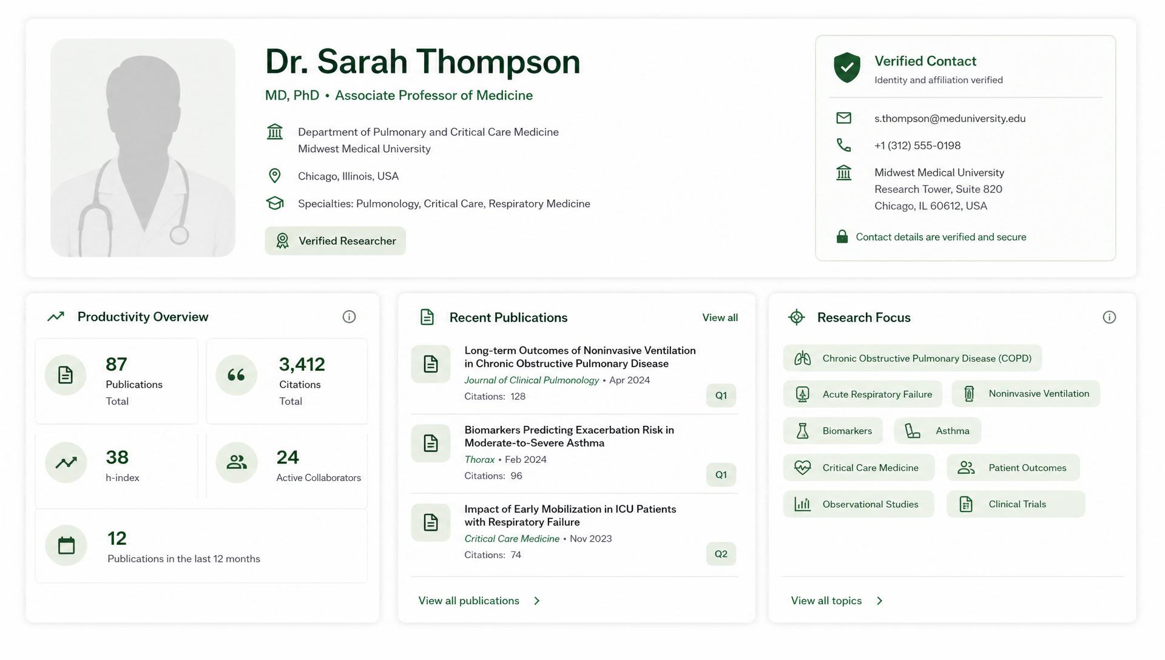The height and width of the screenshot is (660, 1165).
Task: Click the calendar icon beside 12 publications
Action: pos(66,545)
